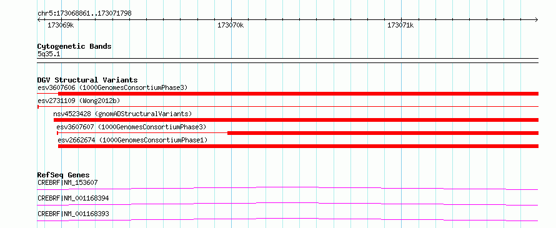Click the chr5:173068861..173071798 region label
Viewport: 556px width, 228px height.
click(84, 13)
